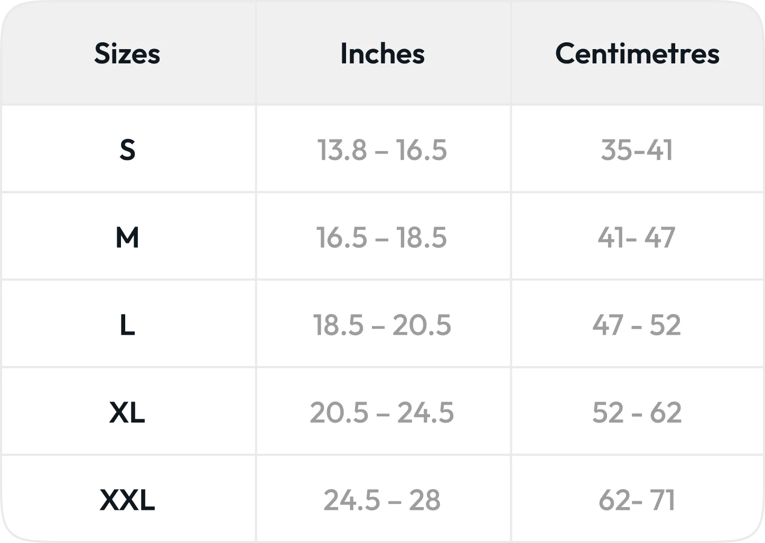Click the 20.5 – 24.5 inches value
The height and width of the screenshot is (543, 765).
tap(382, 413)
